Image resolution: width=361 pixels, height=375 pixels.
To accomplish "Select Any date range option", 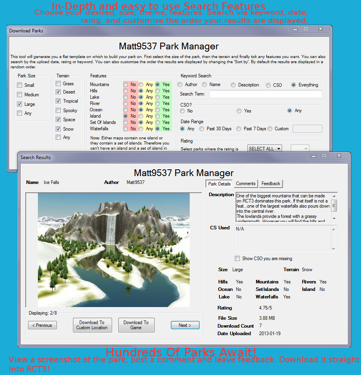I will [182, 129].
